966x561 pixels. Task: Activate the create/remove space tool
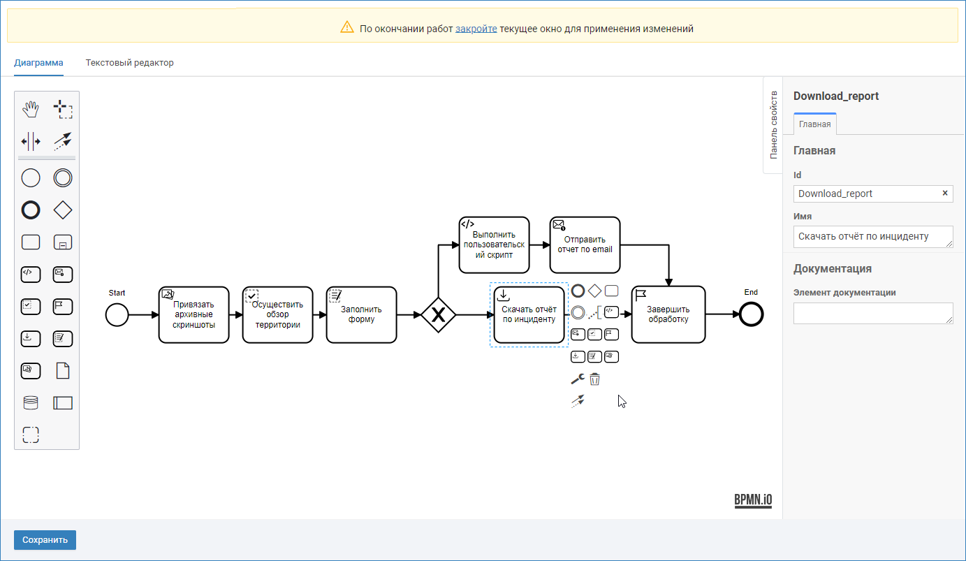click(x=31, y=141)
